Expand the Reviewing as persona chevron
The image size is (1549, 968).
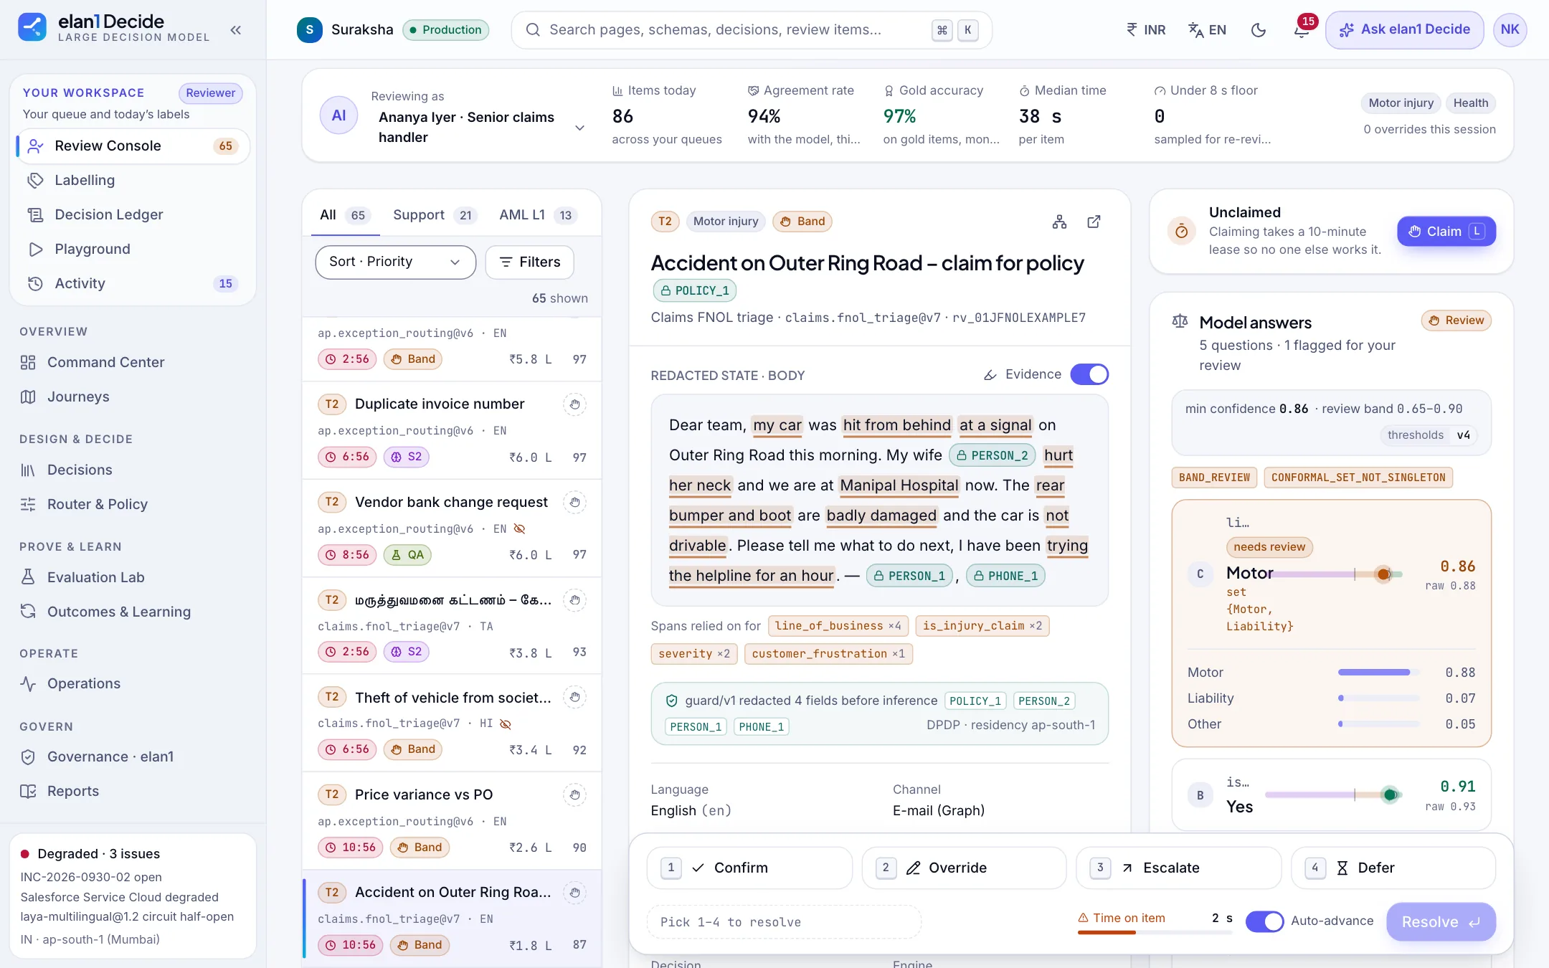[x=579, y=128]
